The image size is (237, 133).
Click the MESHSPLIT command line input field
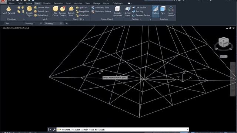[x=123, y=130]
